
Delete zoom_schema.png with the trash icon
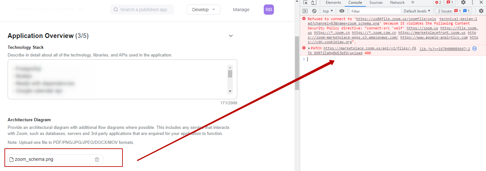pos(97,160)
